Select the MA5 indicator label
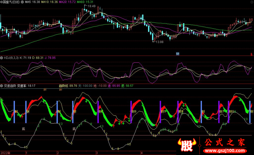 click(x=32, y=2)
